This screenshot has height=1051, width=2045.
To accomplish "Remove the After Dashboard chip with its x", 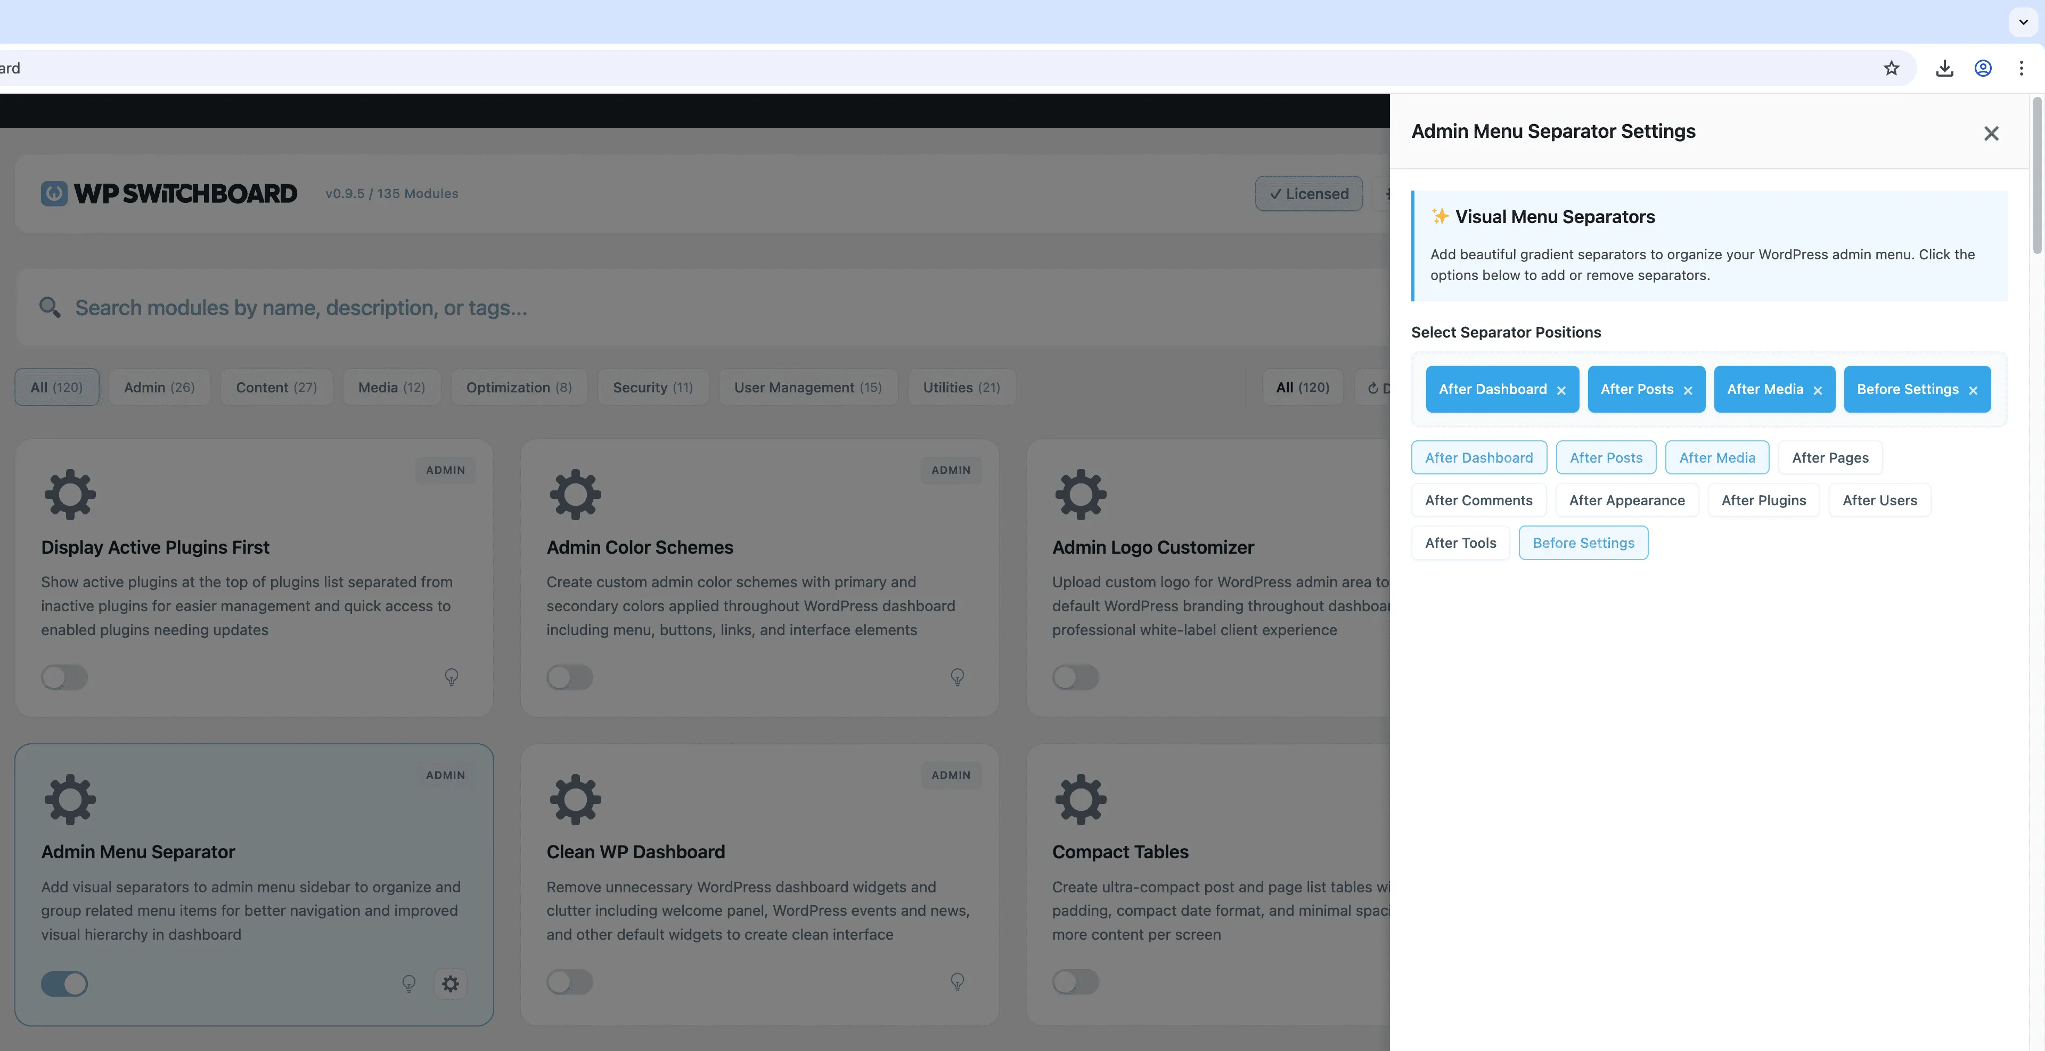I will pyautogui.click(x=1561, y=391).
